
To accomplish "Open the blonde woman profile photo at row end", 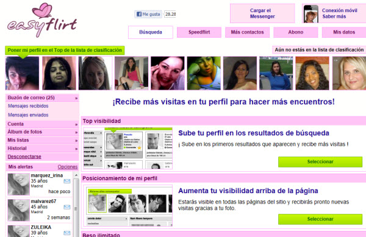I will click(x=349, y=73).
